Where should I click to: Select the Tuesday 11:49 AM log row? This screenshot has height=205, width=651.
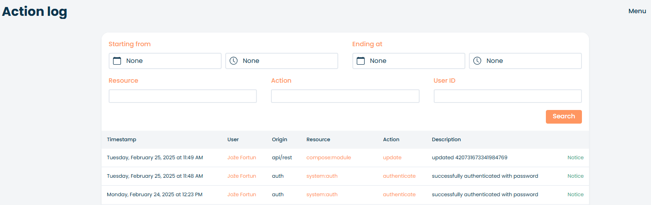tap(345, 157)
